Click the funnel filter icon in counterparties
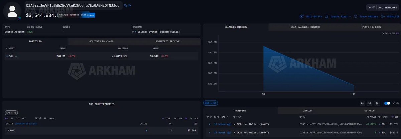Viewport: 401px width, 139px height. click(x=36, y=118)
